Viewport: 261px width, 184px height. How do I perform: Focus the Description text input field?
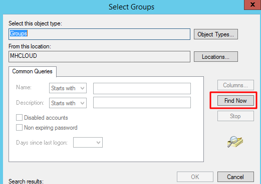pyautogui.click(x=142, y=103)
